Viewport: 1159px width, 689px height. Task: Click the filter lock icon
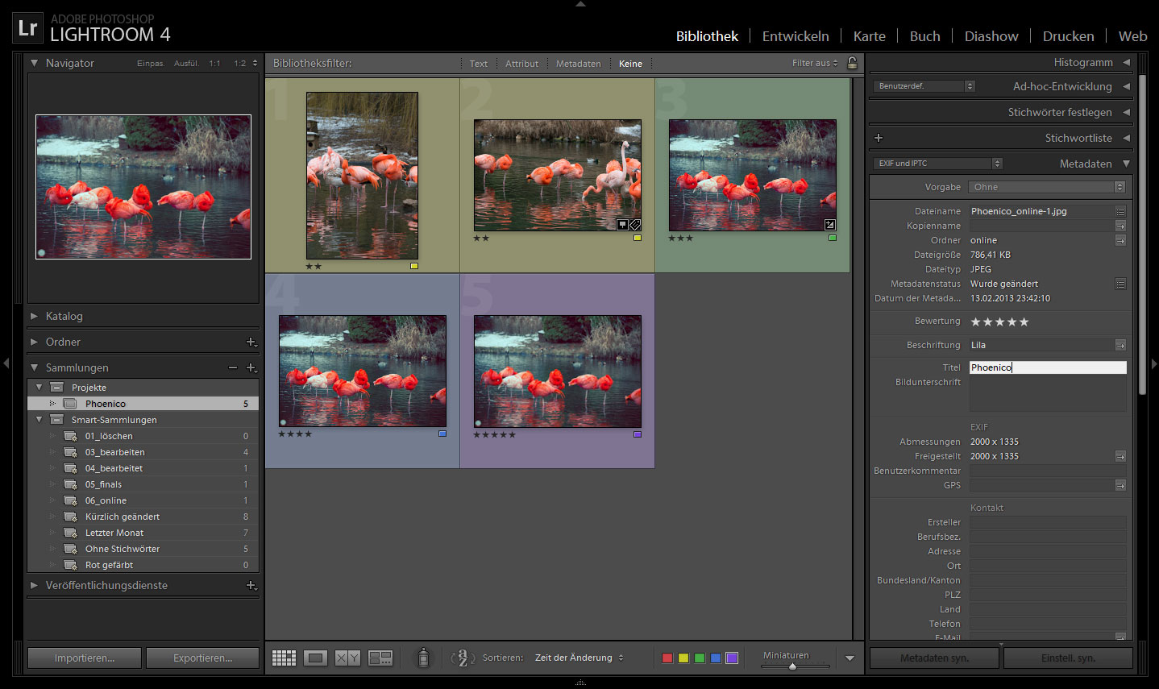(x=852, y=63)
